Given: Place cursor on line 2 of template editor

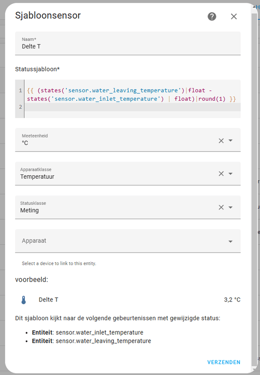Looking at the screenshot, I should [133, 107].
